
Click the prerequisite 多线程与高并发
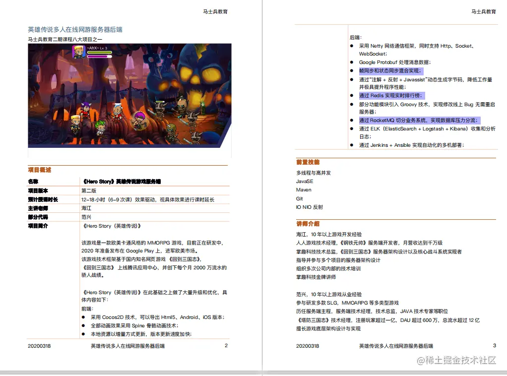(314, 173)
